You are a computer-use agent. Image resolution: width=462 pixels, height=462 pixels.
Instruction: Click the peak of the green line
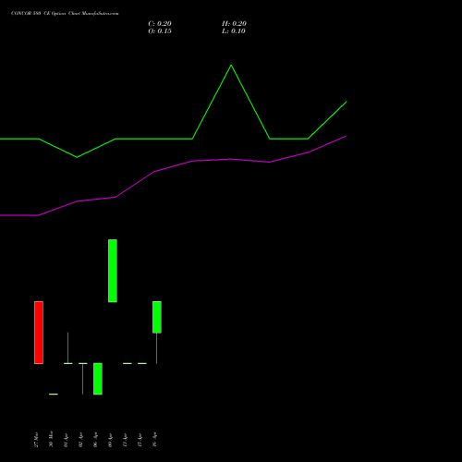tap(231, 66)
